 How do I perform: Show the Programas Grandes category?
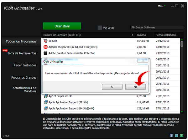tap(23, 78)
